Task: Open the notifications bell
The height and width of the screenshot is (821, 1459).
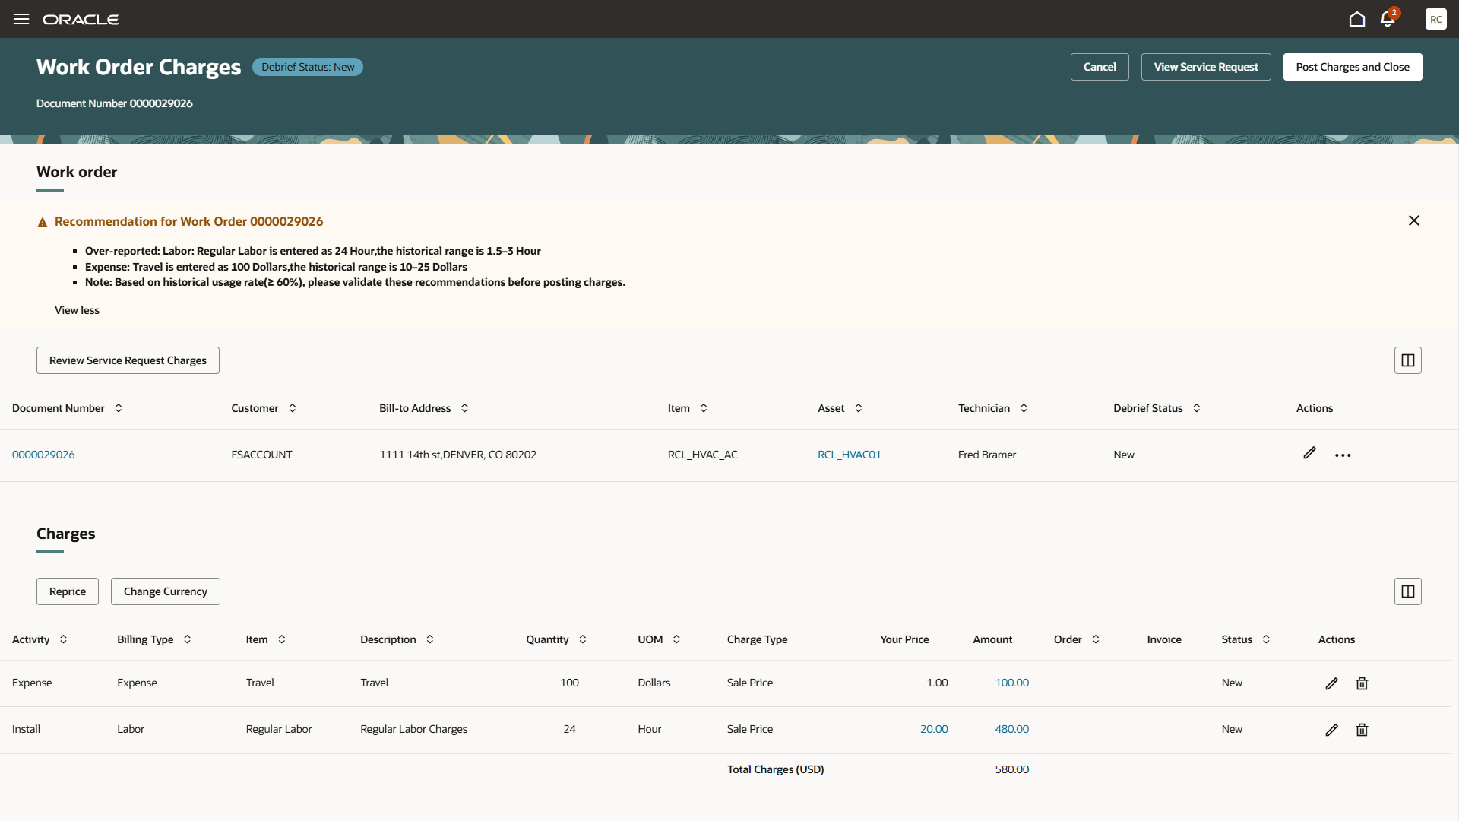Action: [x=1388, y=19]
